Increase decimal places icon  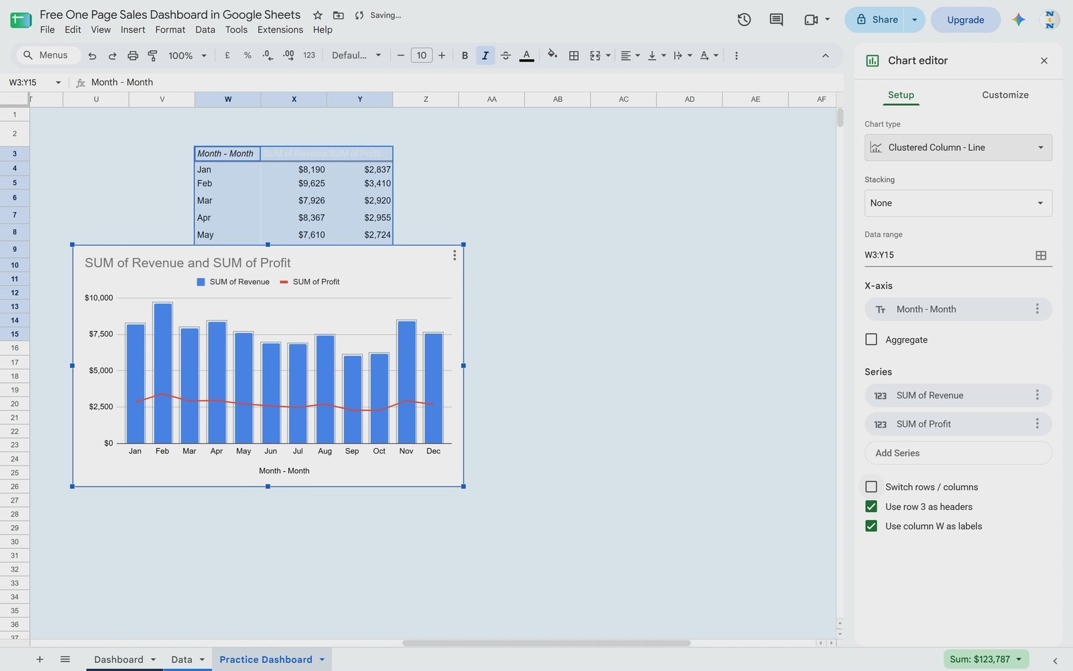tap(288, 56)
